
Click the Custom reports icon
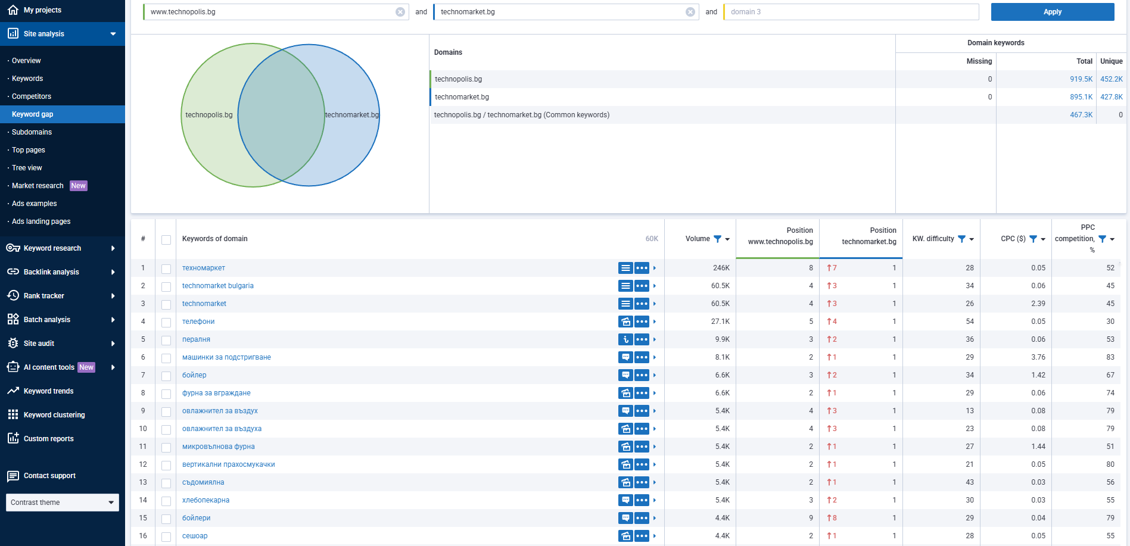coord(13,438)
